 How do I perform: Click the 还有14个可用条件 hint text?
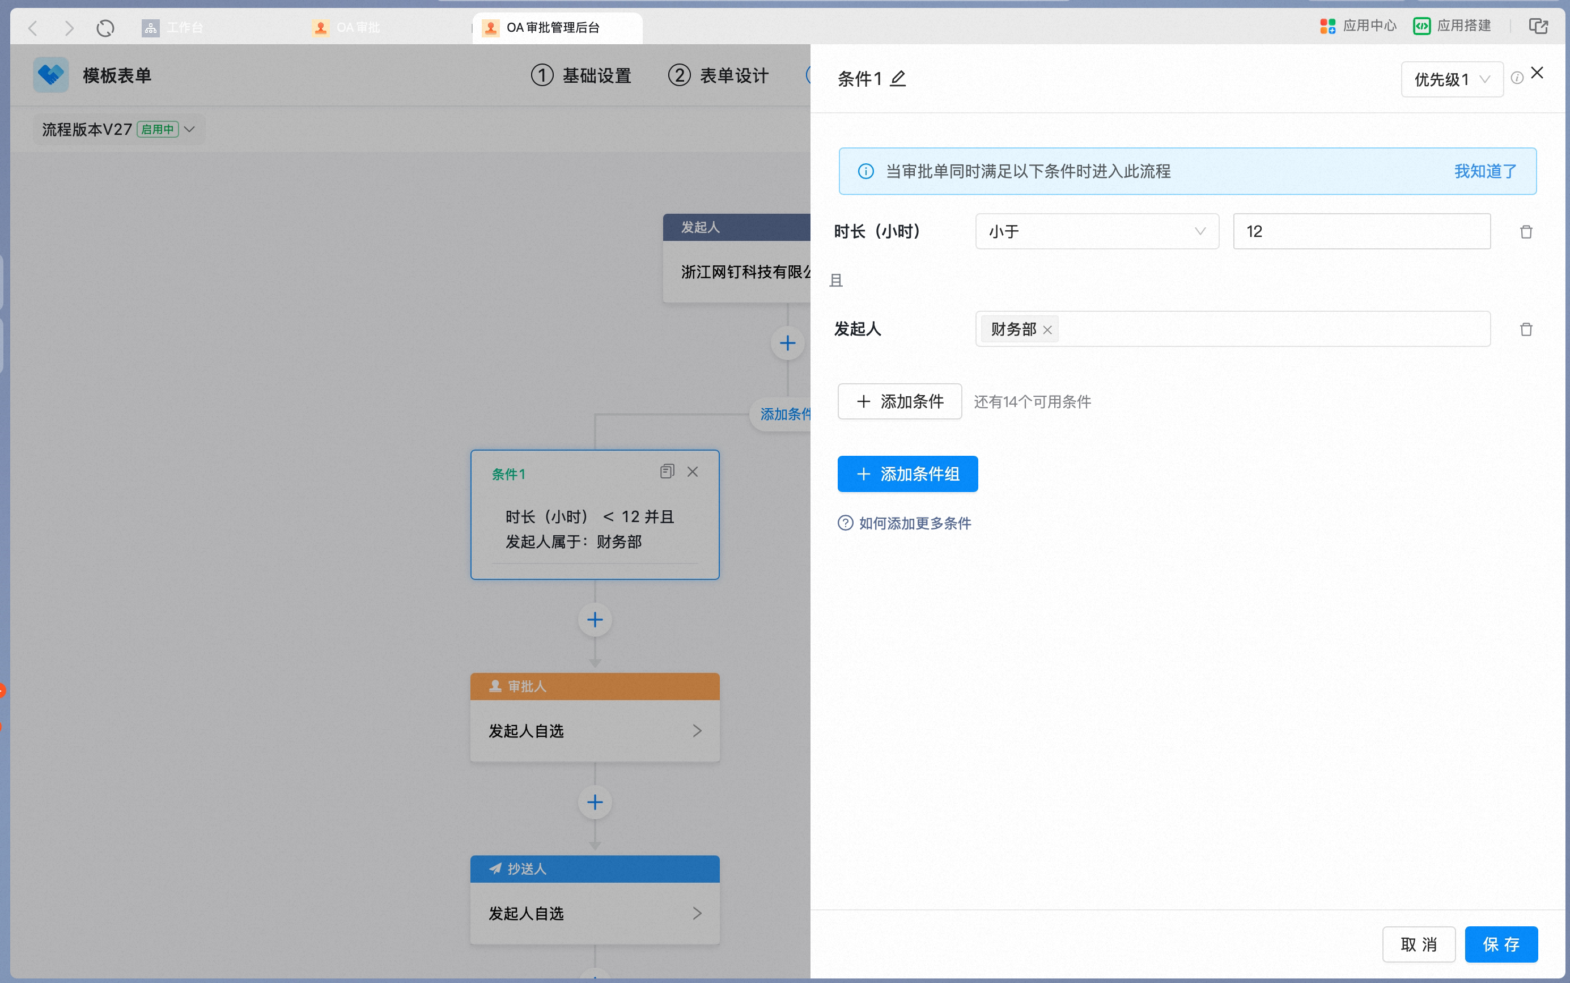1033,402
